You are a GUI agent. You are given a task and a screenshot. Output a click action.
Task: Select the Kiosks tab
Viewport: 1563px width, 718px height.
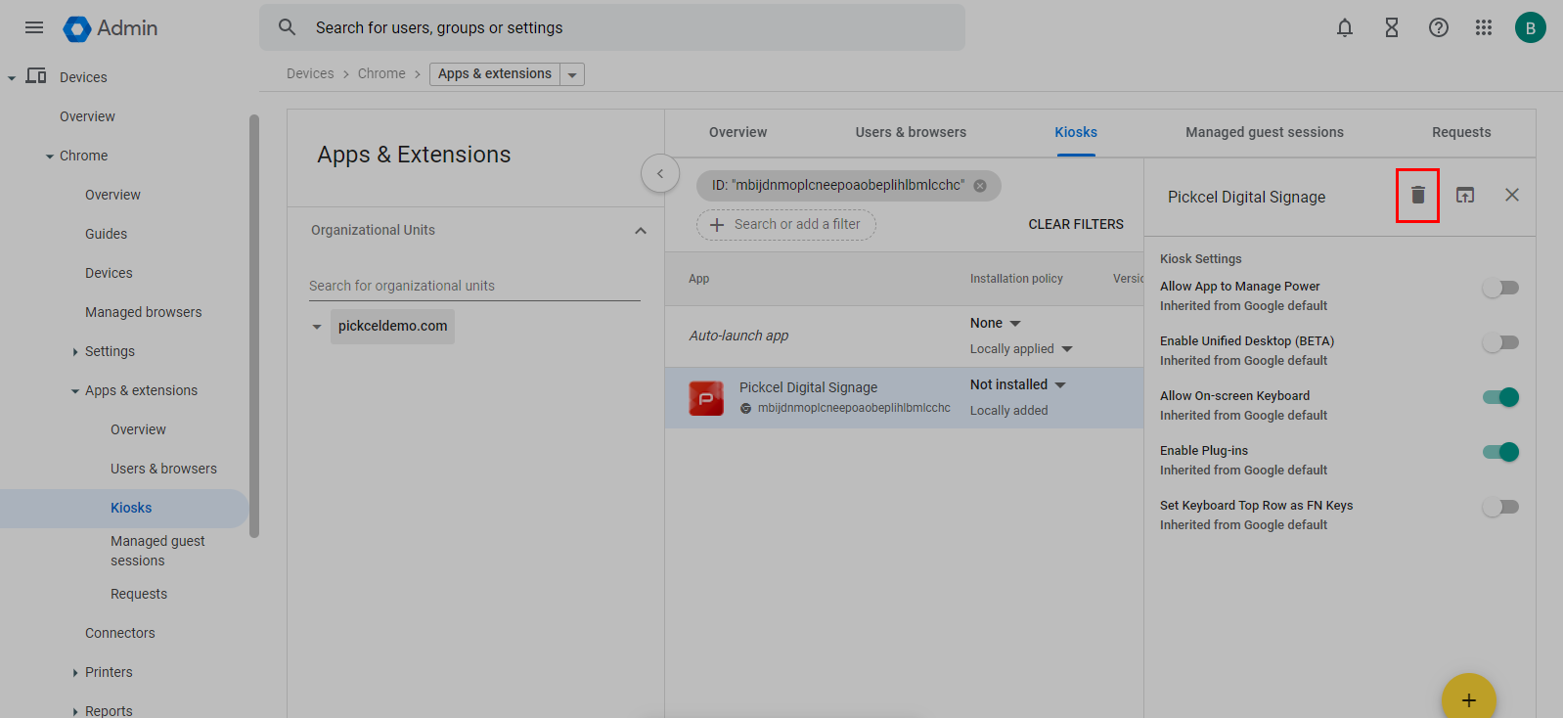(x=1076, y=132)
